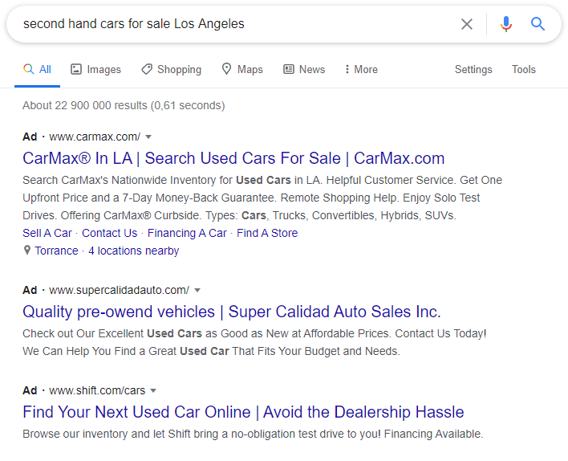
Task: Switch to the News tab
Action: pyautogui.click(x=304, y=69)
